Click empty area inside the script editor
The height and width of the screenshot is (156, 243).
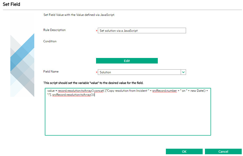pyautogui.click(x=128, y=116)
